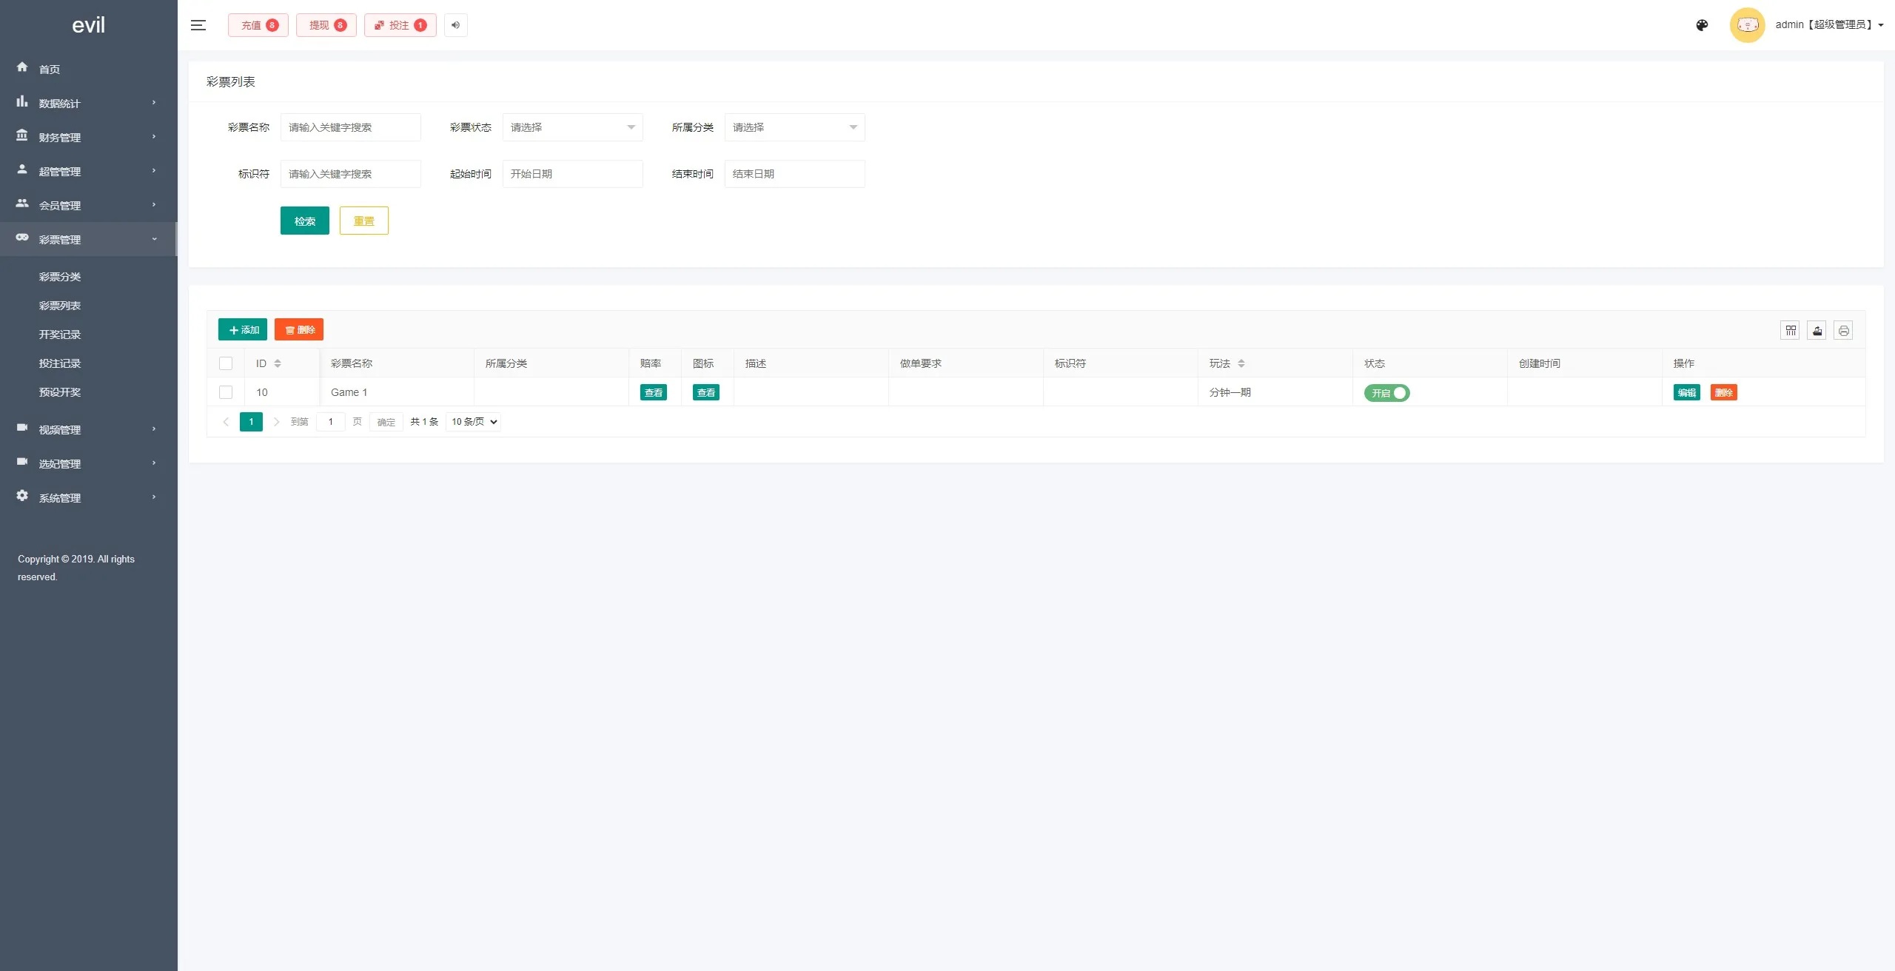Click the print table icon
The image size is (1895, 971).
(x=1843, y=330)
